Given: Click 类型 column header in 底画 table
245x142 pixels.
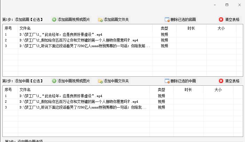Looking at the screenshot, I should tap(164, 28).
